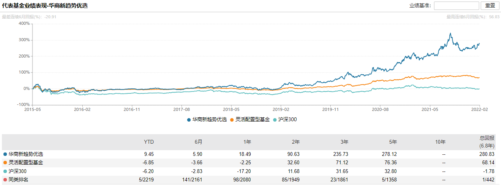Viewport: 501px width, 186px height.
Task: Select the YTD column header
Action: pos(149,142)
